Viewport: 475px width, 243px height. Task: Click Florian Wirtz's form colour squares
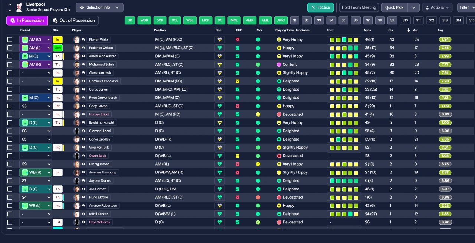[x=344, y=40]
